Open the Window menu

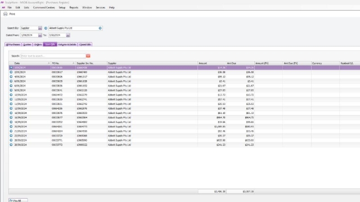[x=87, y=7]
